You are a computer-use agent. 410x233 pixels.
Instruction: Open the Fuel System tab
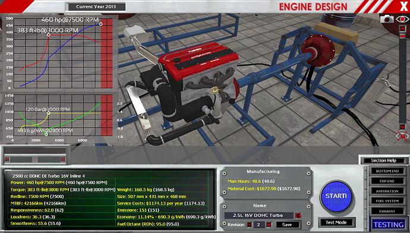(387, 201)
